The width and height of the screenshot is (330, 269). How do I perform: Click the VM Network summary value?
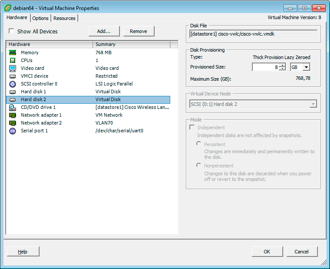point(109,115)
